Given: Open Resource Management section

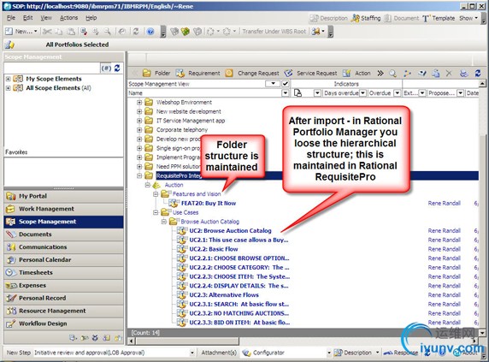Looking at the screenshot, I should pos(63,312).
